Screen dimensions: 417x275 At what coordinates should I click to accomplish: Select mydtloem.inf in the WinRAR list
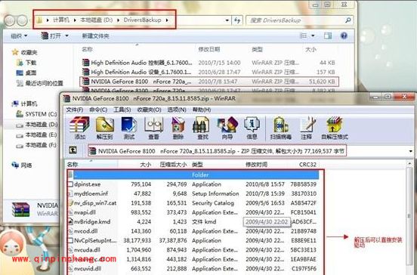point(193,193)
